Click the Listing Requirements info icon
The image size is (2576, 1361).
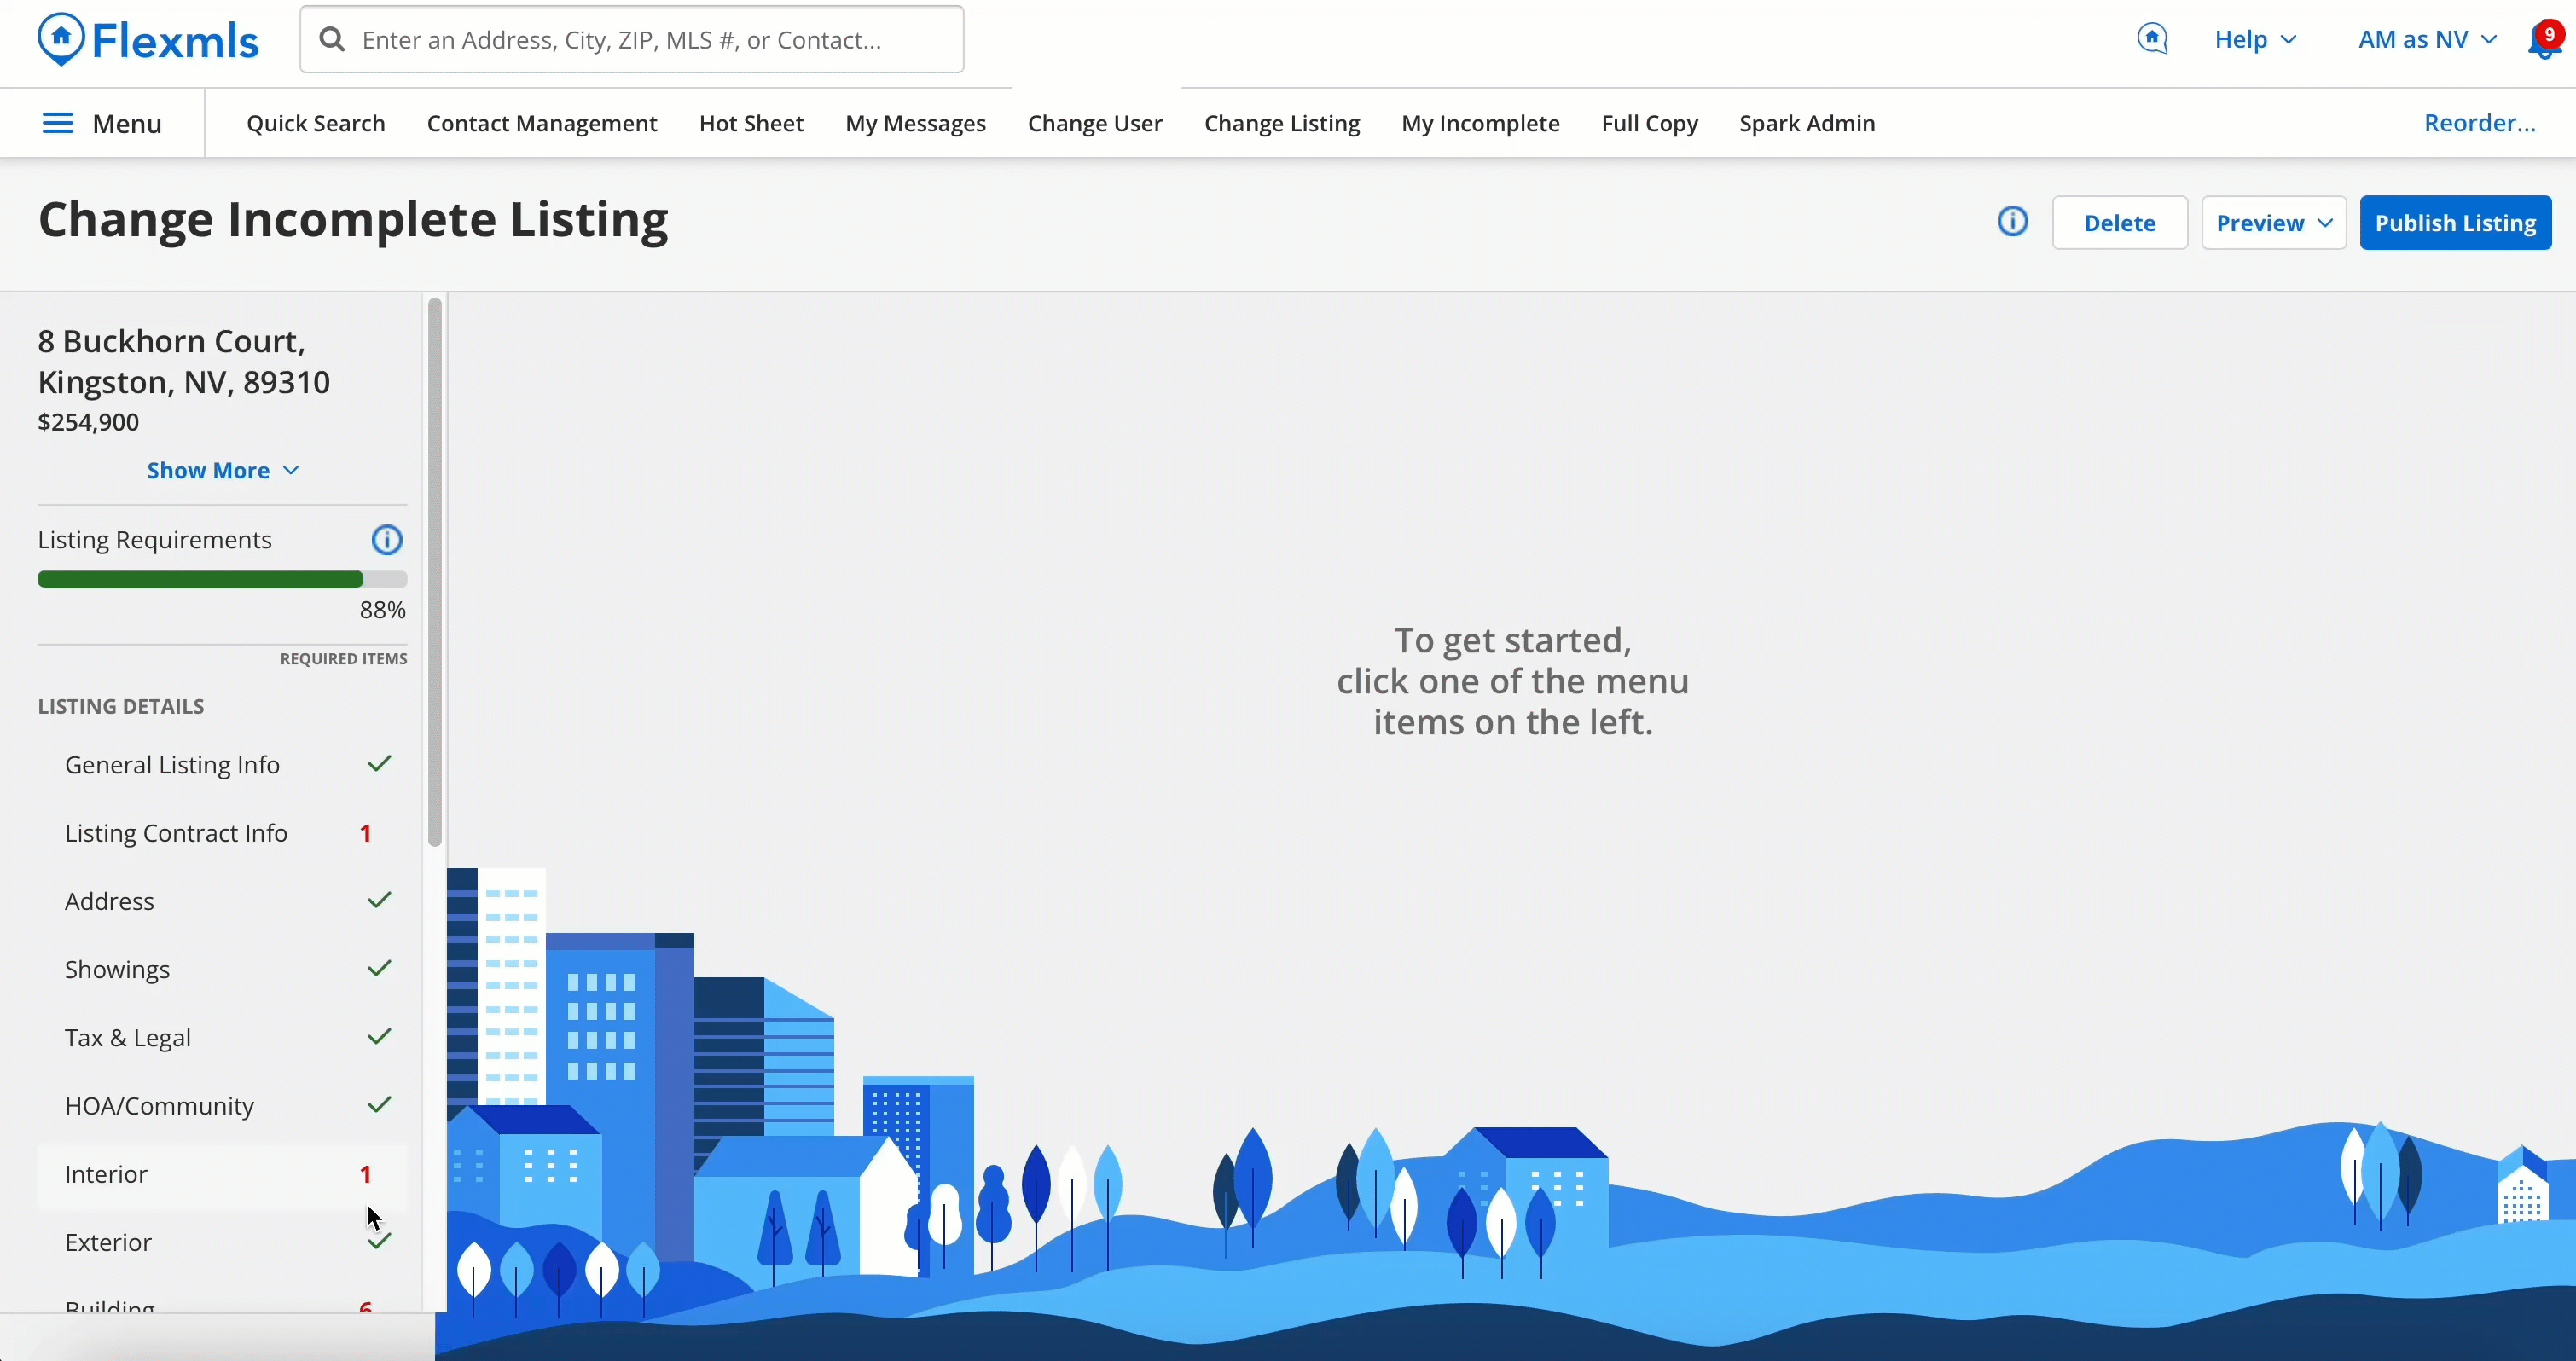point(387,540)
